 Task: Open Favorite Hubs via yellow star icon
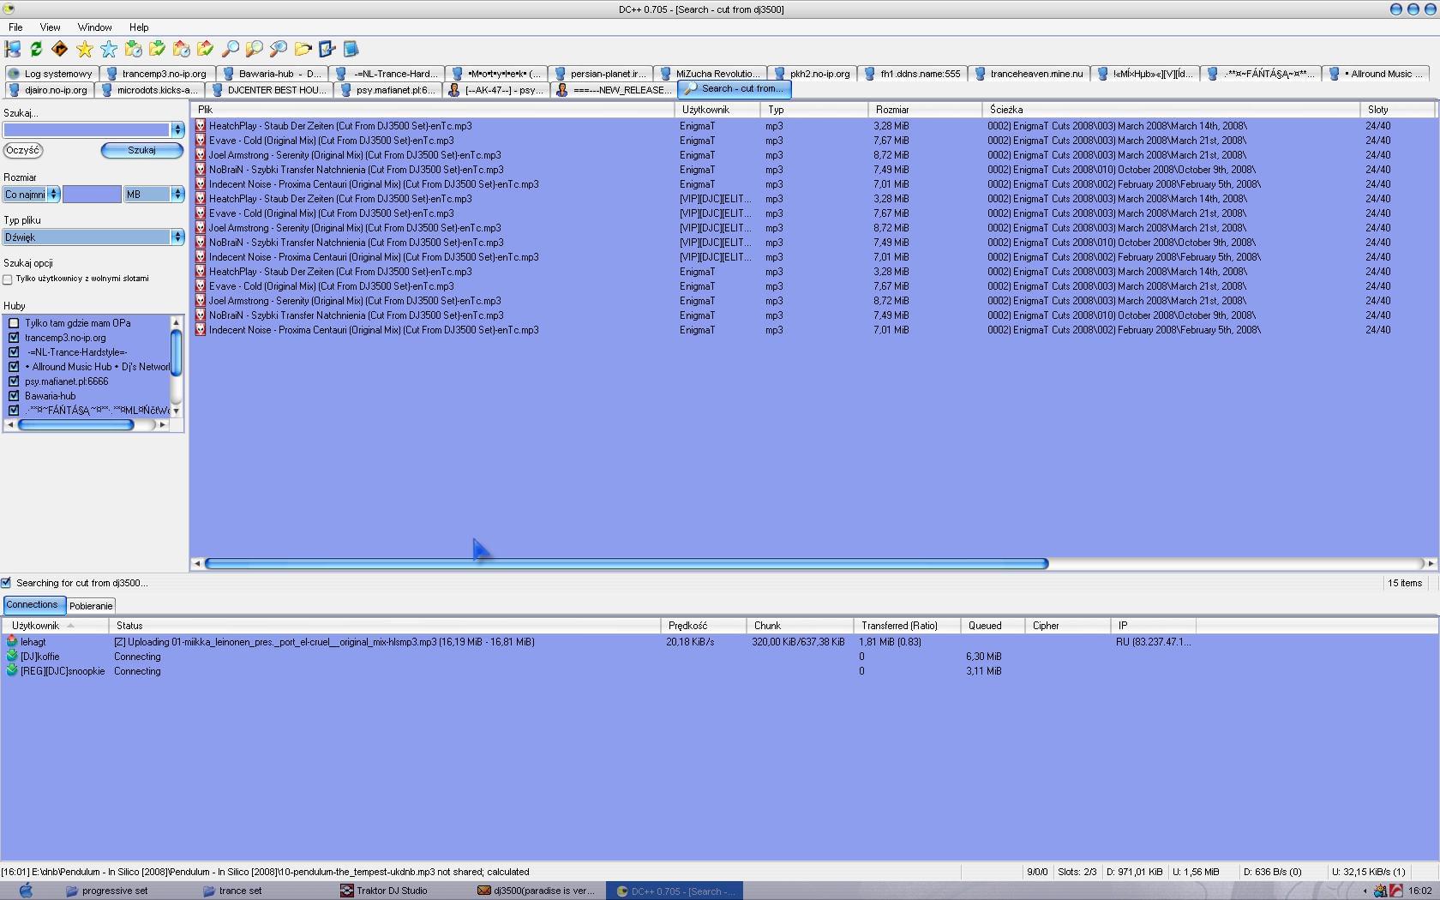(x=84, y=50)
